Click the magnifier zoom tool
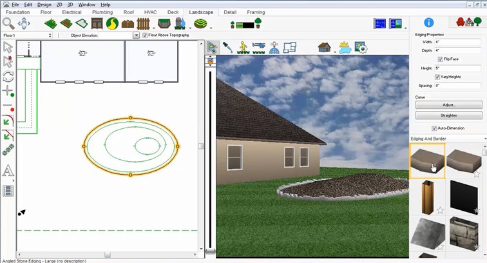The image size is (487, 263). 9,24
